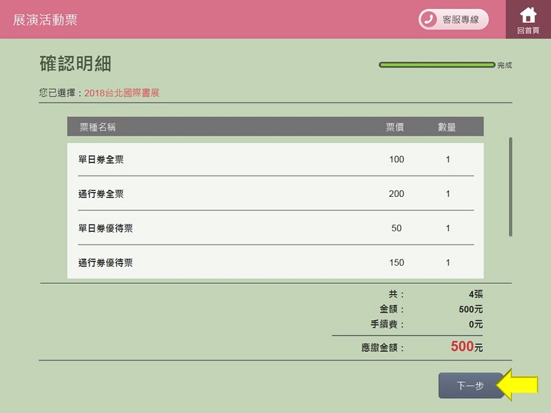
Task: Click the ticket list vertical scrollbar
Action: click(510, 187)
